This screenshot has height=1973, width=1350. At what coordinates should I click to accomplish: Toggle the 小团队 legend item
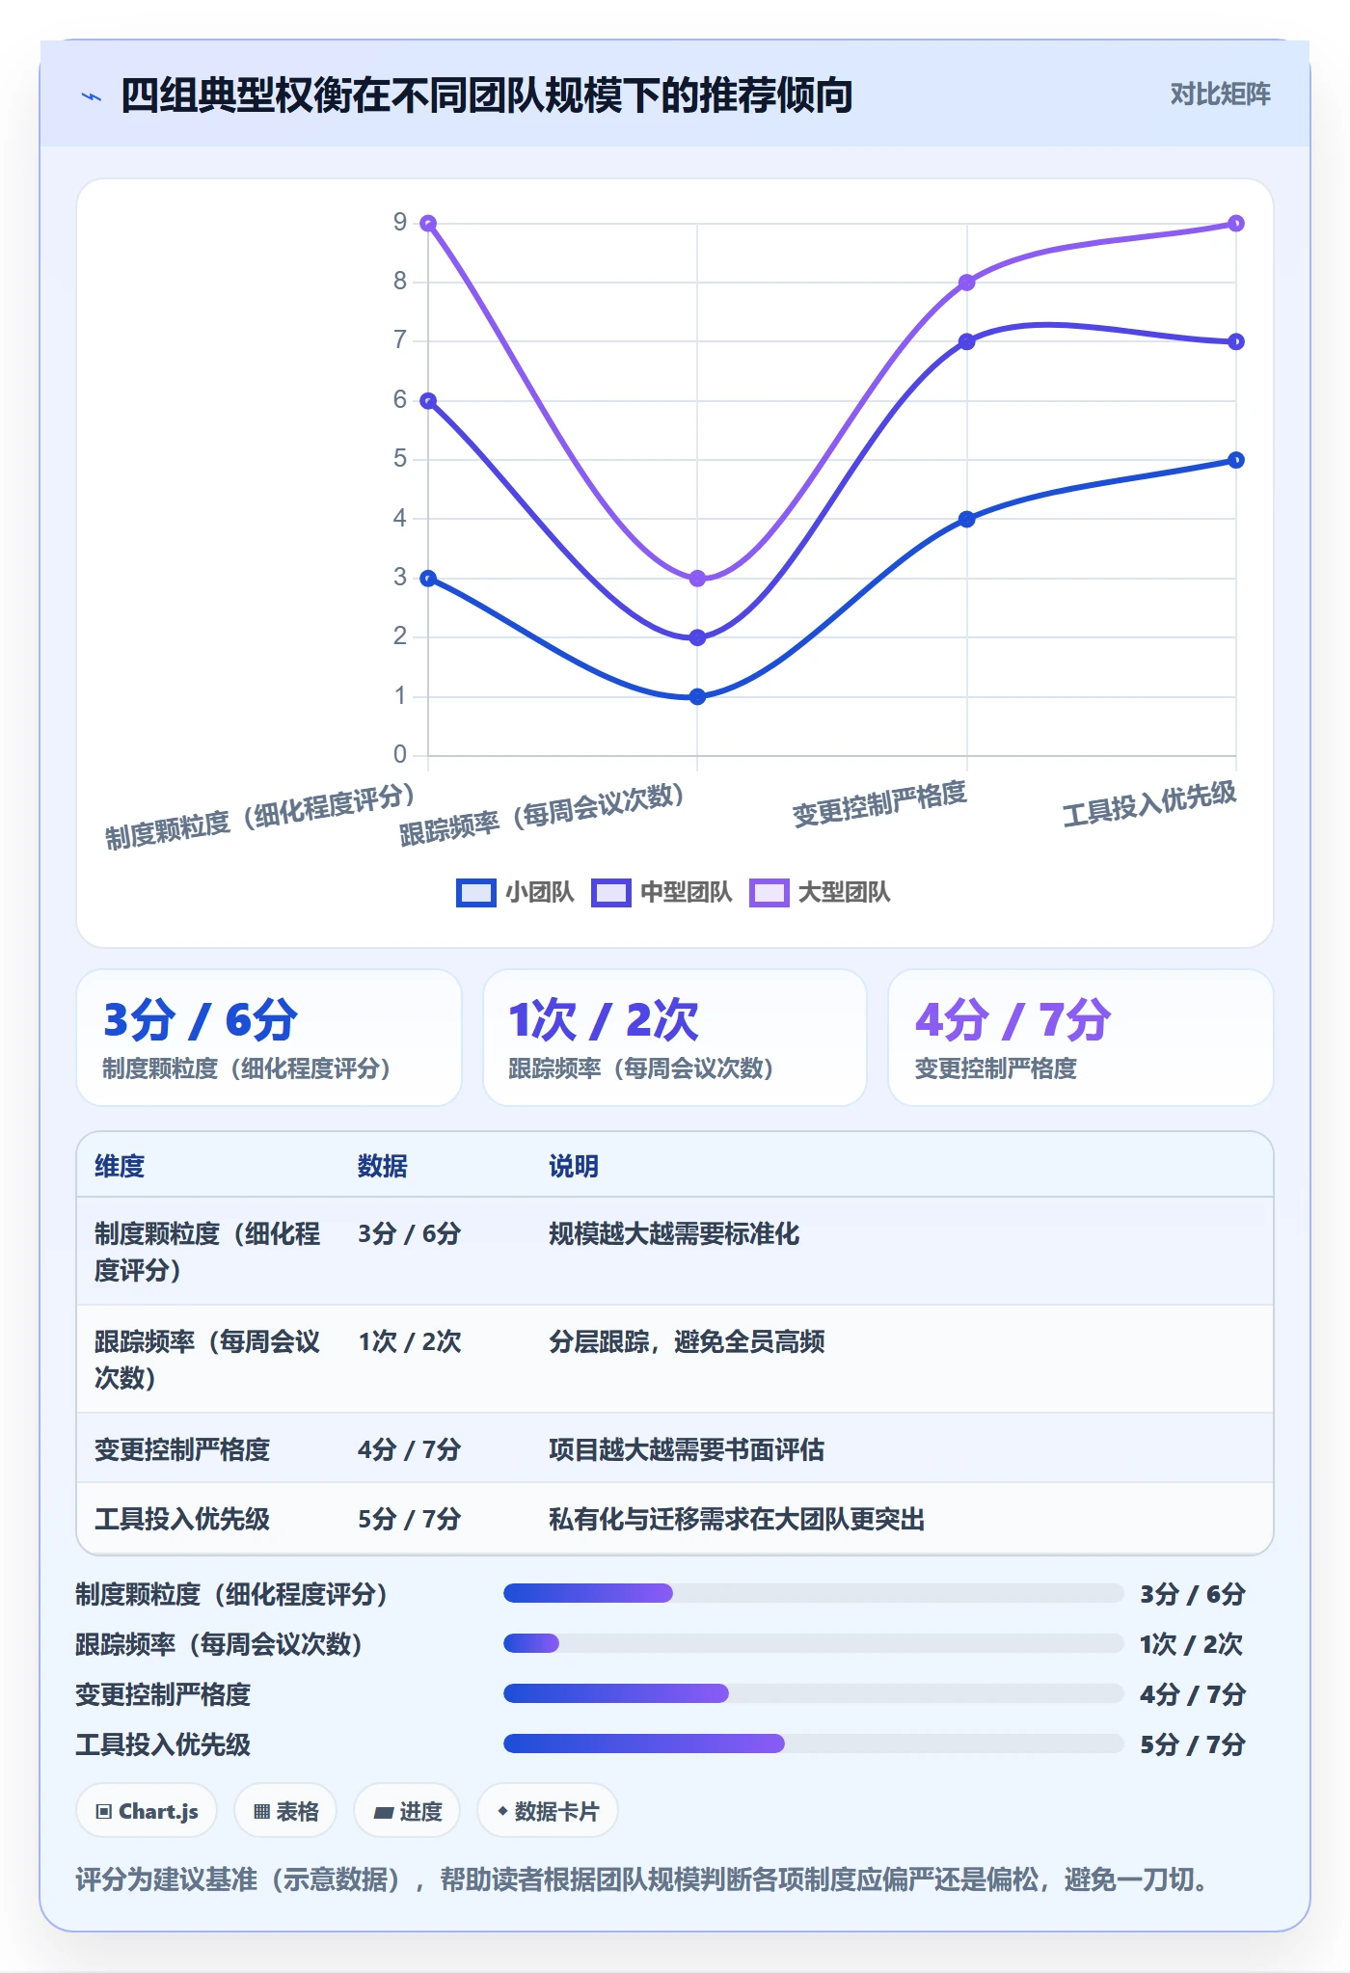(x=515, y=892)
